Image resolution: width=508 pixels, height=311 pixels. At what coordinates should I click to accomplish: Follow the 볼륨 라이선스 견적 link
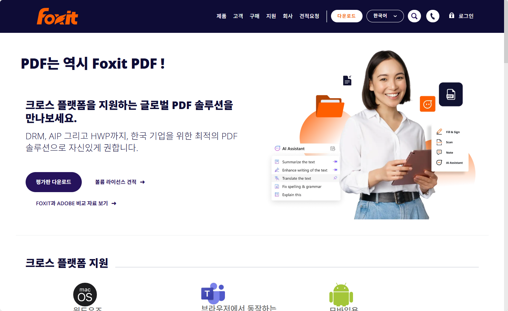click(120, 182)
